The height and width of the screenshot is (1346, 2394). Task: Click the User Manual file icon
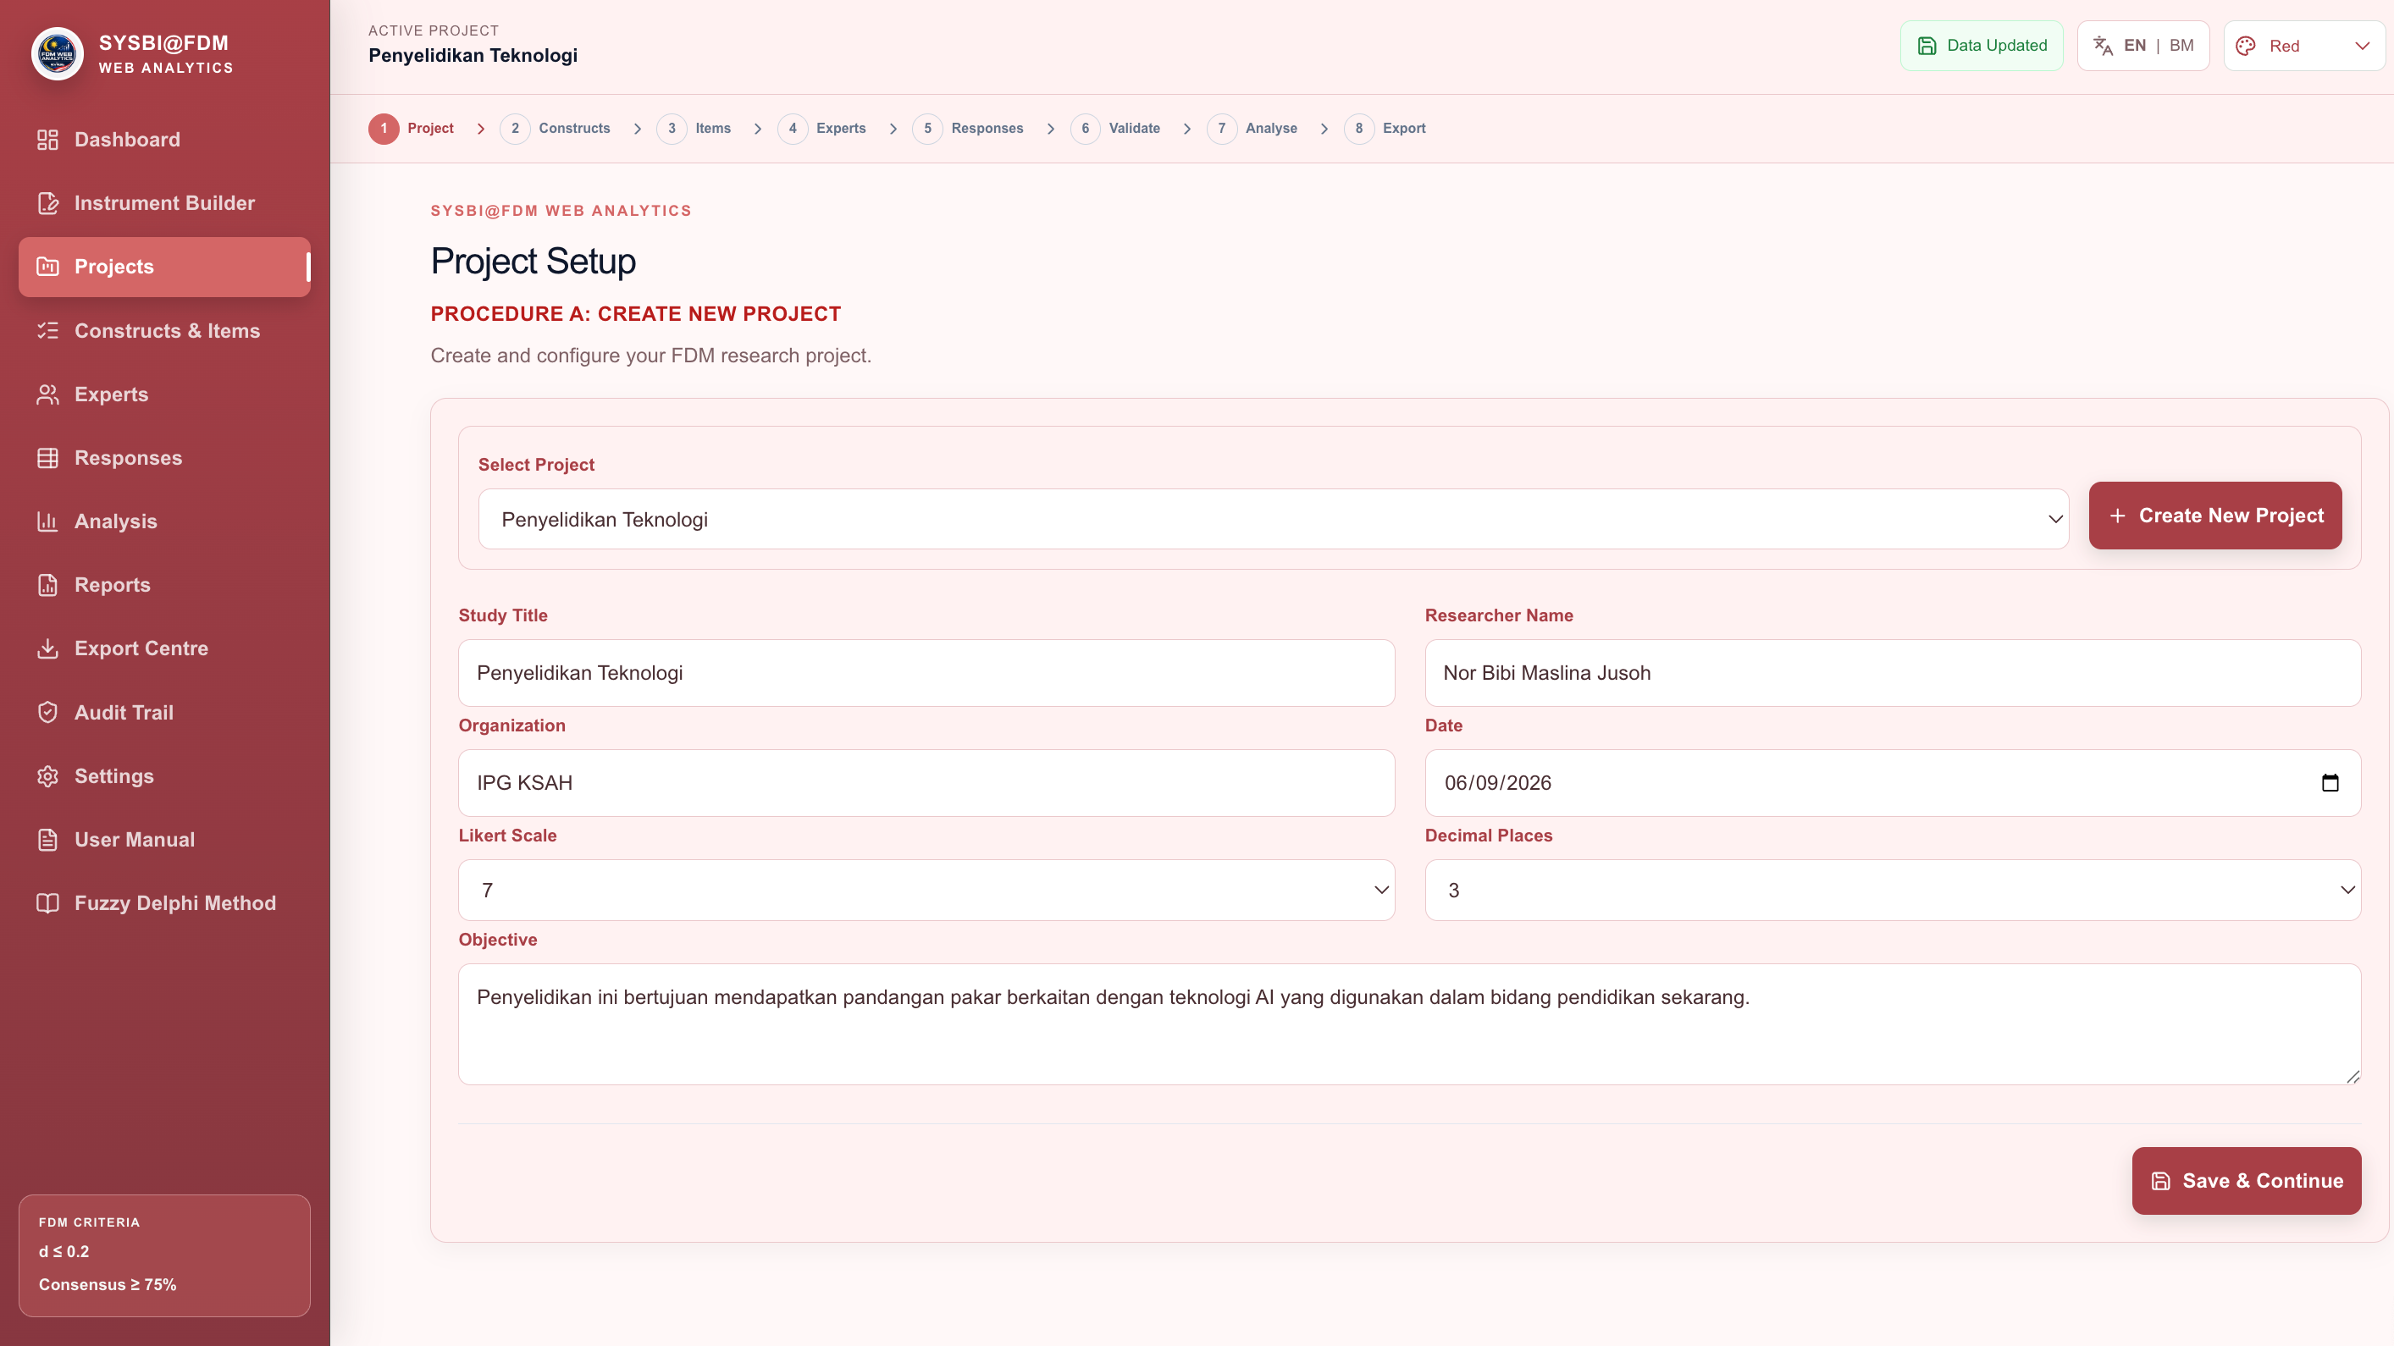click(47, 840)
